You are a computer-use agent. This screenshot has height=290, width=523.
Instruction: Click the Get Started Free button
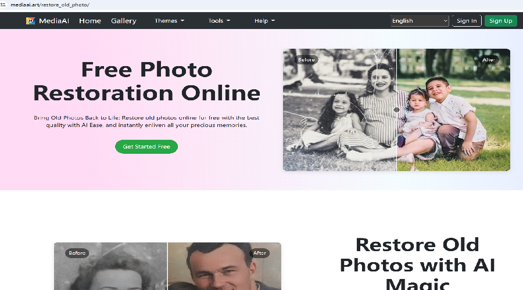click(x=146, y=147)
